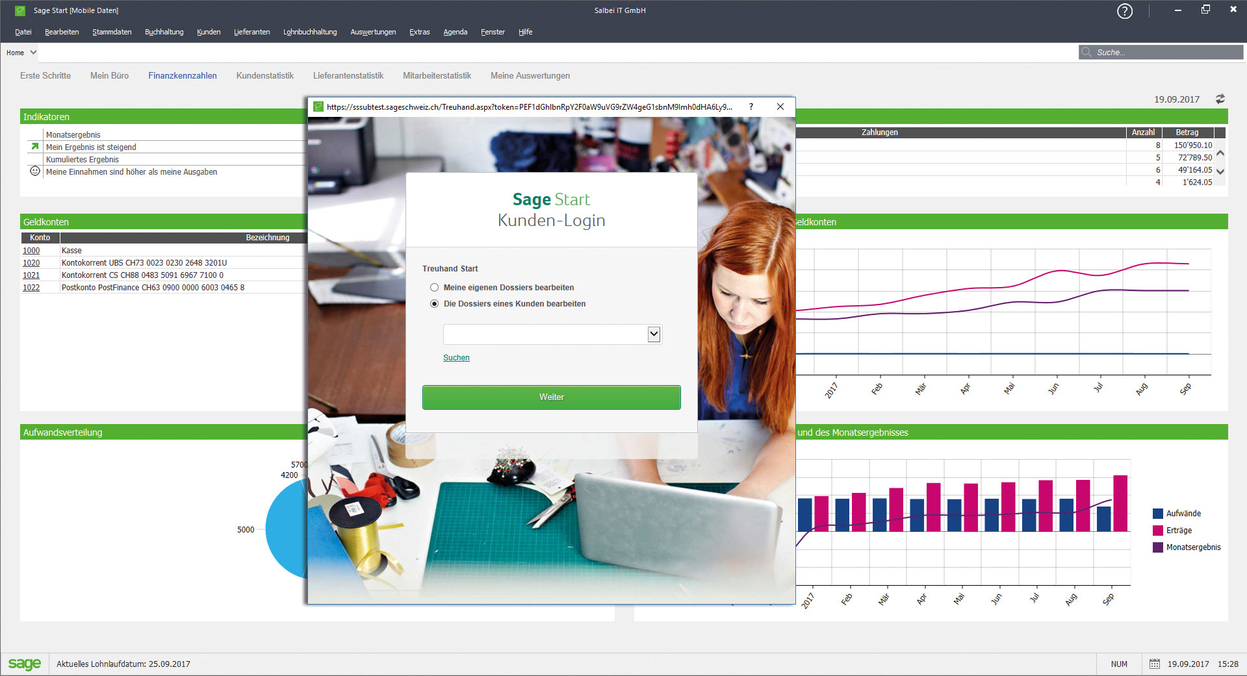Open account 1000 Kasse link
This screenshot has width=1247, height=676.
(31, 251)
